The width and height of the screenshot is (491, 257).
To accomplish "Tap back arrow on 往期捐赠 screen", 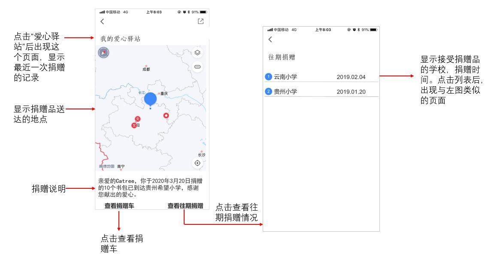I will coord(270,39).
